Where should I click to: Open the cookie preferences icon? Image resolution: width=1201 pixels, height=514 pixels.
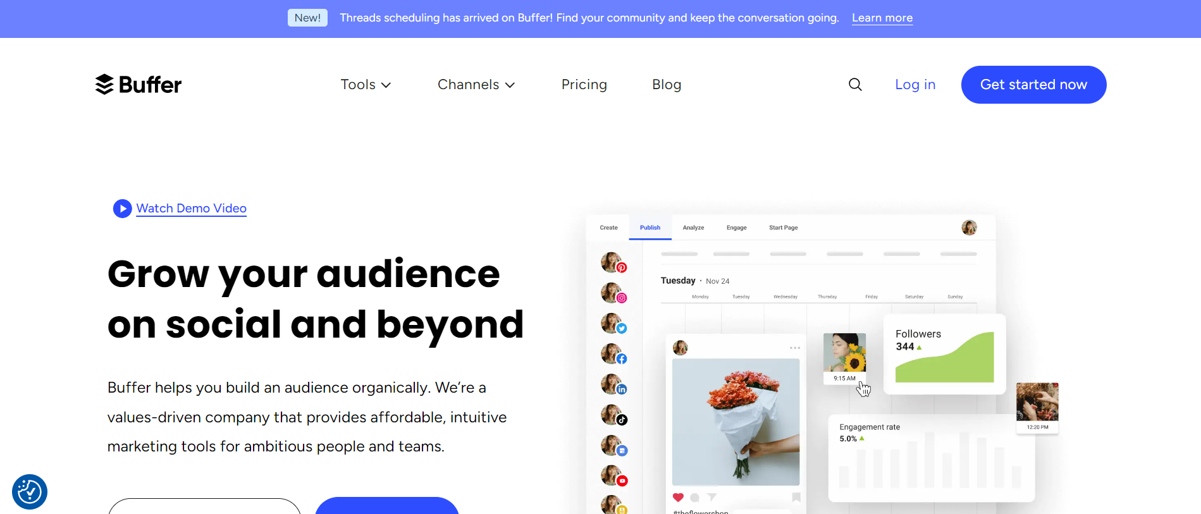coord(30,492)
